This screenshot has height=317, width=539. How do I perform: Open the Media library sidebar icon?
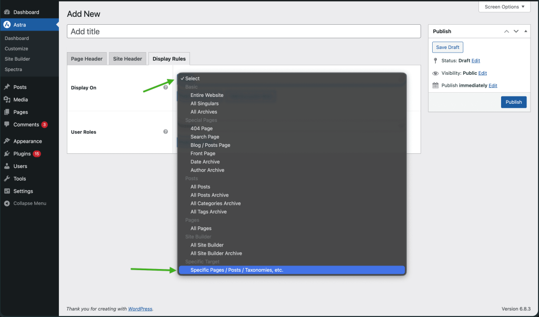click(x=6, y=100)
